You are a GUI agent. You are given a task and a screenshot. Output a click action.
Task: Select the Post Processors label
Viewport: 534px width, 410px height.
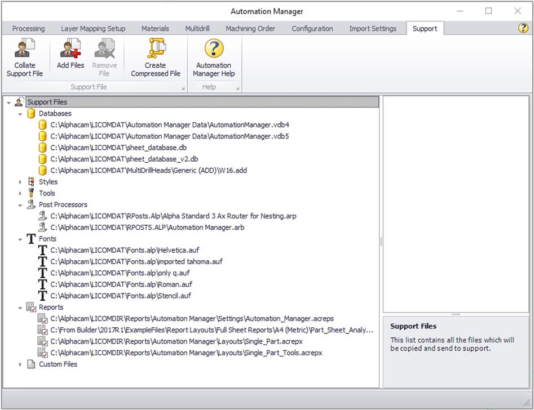63,204
